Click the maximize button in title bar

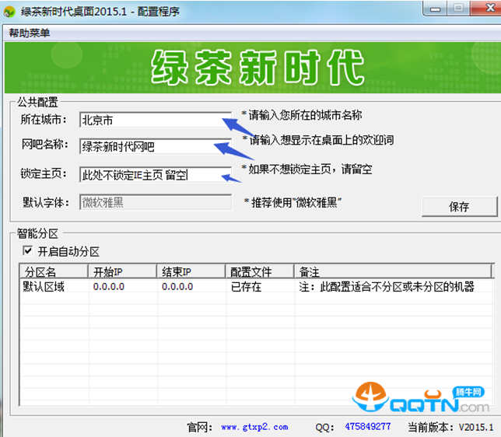458,9
